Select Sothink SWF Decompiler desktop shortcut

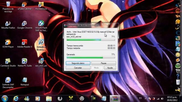click(x=8, y=83)
